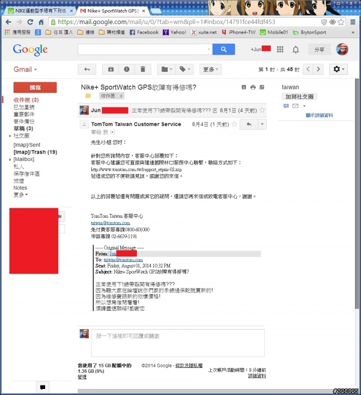The image size is (361, 395).
Task: Go to newer conversation arrow
Action: 308,69
